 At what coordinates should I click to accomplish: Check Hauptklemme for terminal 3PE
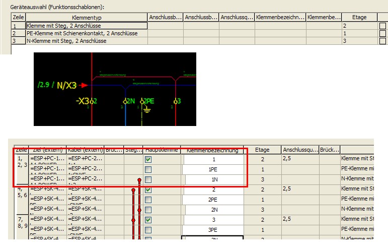click(148, 230)
